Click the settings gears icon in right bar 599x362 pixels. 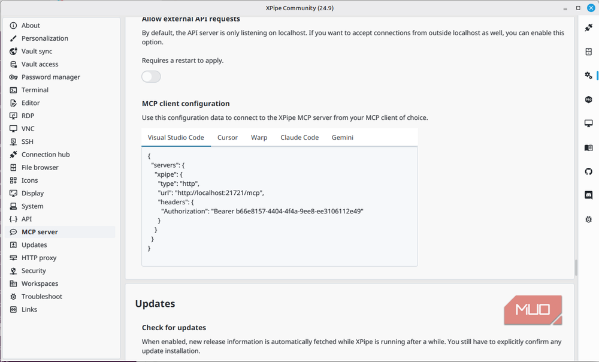pos(588,76)
